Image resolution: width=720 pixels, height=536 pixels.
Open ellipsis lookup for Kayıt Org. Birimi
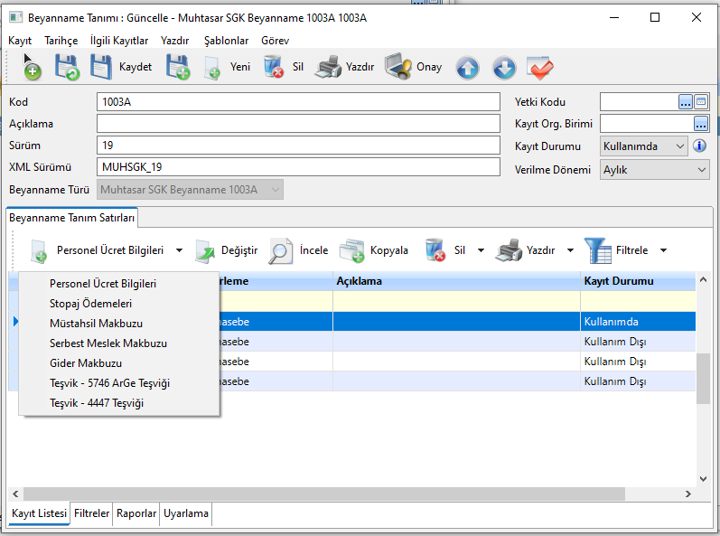pos(701,124)
